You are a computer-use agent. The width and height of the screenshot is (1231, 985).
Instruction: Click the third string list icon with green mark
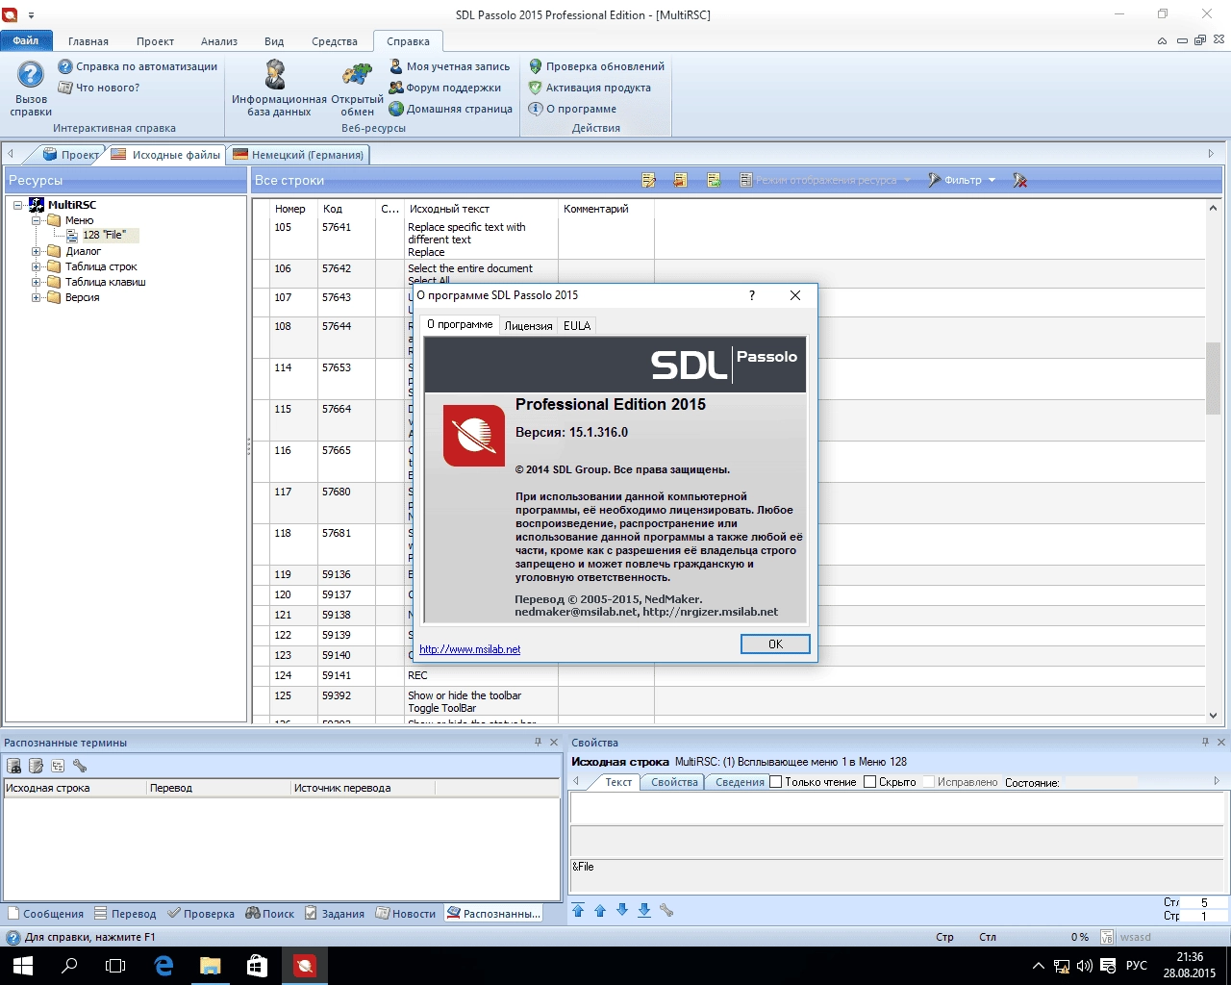click(714, 180)
